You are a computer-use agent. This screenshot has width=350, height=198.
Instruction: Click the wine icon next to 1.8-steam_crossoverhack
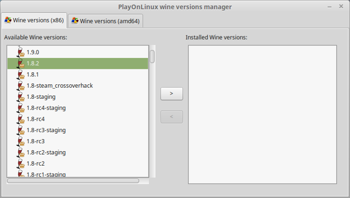point(20,85)
